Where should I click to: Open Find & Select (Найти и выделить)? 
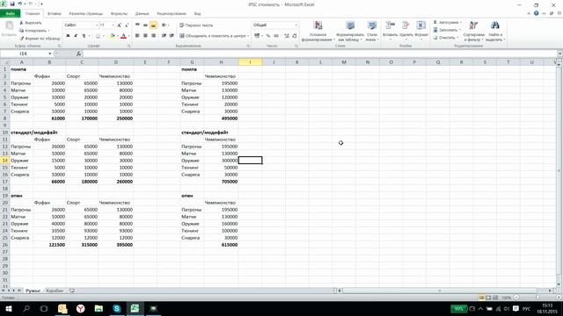[x=495, y=32]
